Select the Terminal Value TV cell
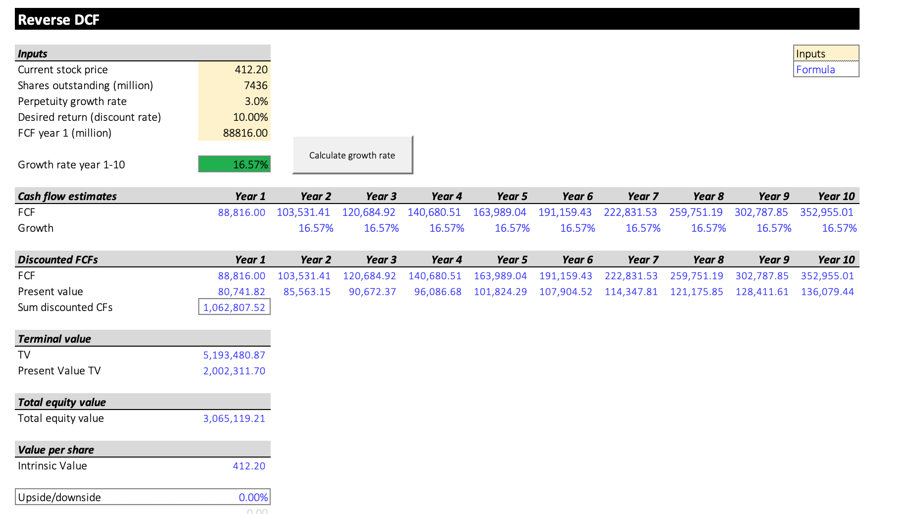This screenshot has width=923, height=514. [x=234, y=355]
